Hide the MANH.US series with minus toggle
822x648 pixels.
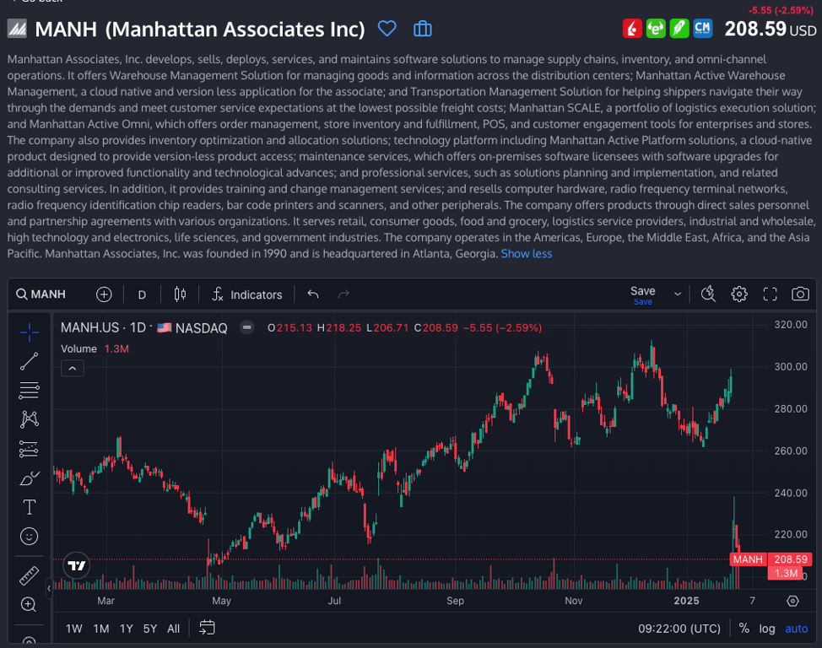(247, 327)
